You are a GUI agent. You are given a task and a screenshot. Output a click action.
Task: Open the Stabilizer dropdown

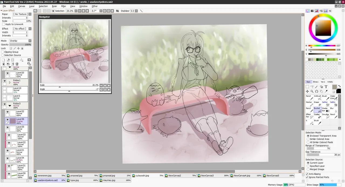(x=136, y=11)
